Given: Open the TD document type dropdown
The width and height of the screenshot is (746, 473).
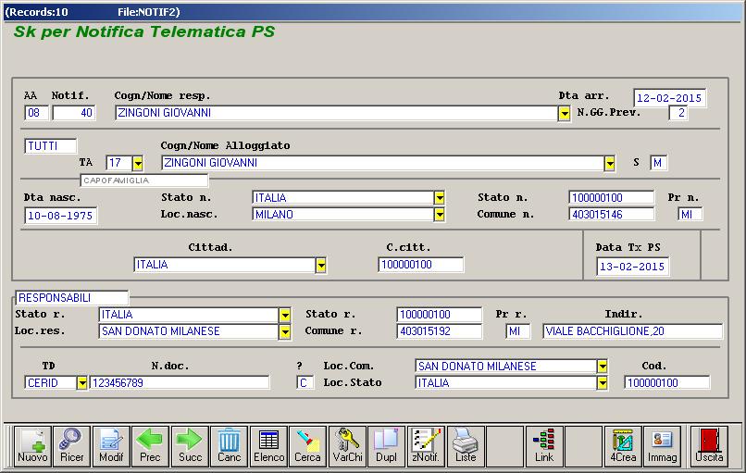Looking at the screenshot, I should coord(81,383).
